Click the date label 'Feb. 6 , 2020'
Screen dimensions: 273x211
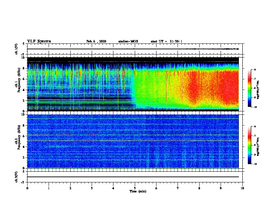click(96, 41)
